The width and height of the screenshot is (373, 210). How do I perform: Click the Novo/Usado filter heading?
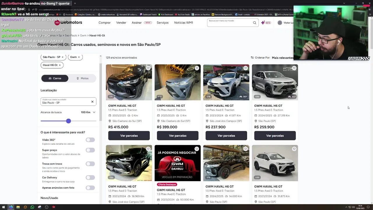point(49,198)
